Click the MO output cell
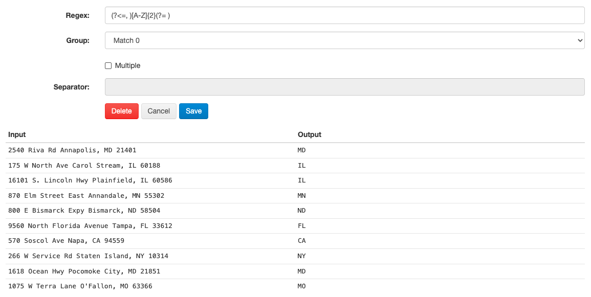 (x=301, y=286)
